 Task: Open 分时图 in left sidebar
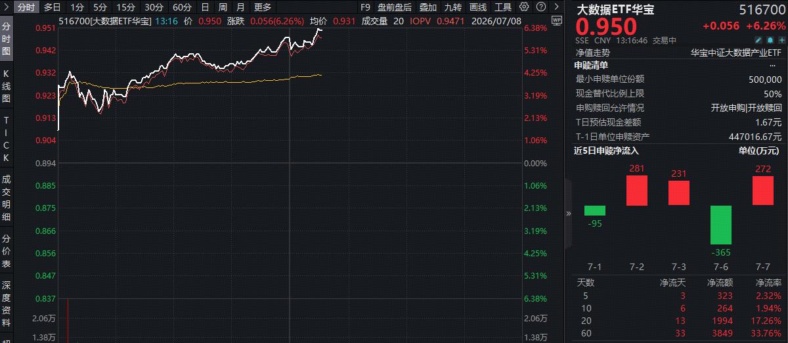point(7,40)
